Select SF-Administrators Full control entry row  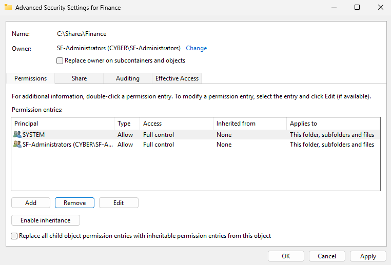tap(195, 145)
